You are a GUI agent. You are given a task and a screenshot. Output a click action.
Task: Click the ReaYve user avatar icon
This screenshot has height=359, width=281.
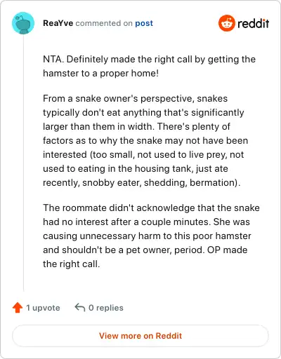tap(23, 23)
